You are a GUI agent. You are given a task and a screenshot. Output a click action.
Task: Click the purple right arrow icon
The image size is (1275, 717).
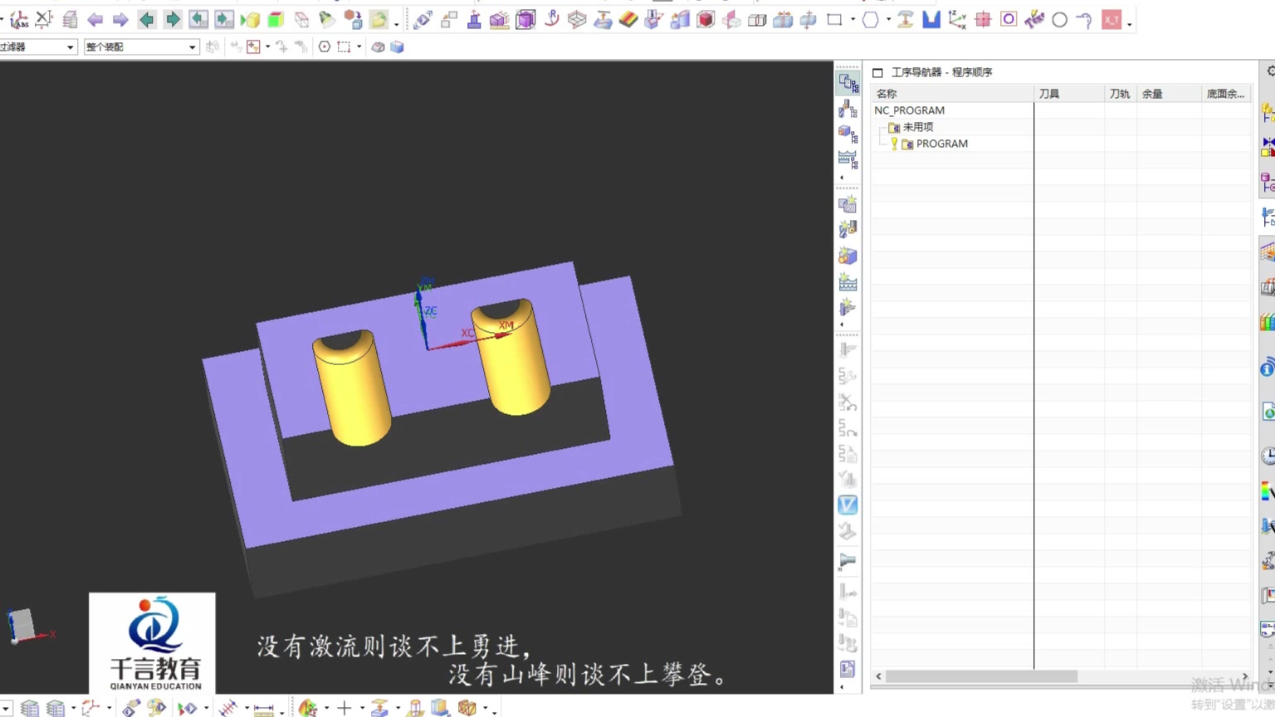click(x=120, y=19)
